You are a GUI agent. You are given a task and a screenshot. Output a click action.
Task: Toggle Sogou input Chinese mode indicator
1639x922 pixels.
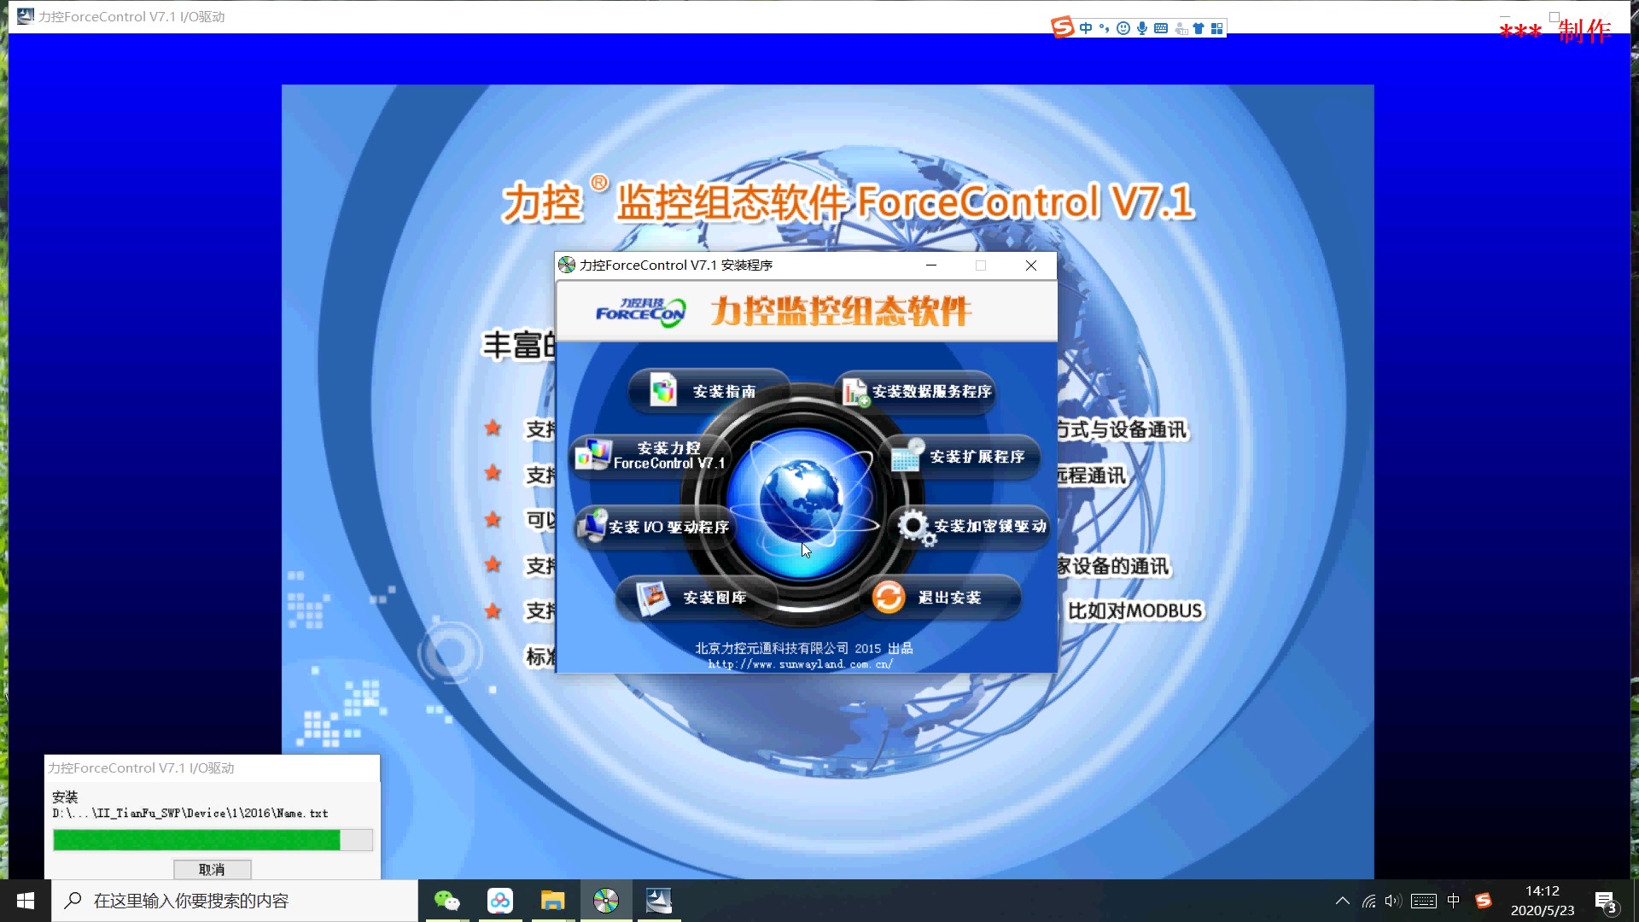coord(1085,28)
